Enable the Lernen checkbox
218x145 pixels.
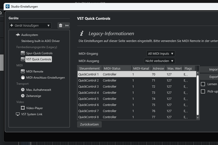[203, 84]
